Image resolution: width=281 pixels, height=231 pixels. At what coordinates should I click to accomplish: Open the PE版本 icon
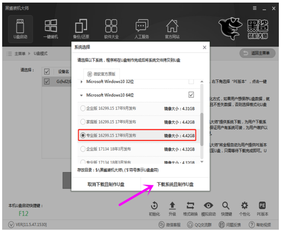coord(262,208)
